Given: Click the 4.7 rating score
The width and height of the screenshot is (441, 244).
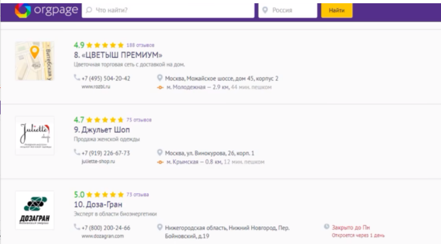Looking at the screenshot, I should [x=79, y=120].
